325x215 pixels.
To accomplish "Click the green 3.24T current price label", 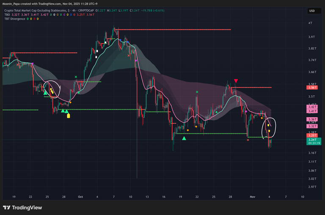I will tap(313, 140).
